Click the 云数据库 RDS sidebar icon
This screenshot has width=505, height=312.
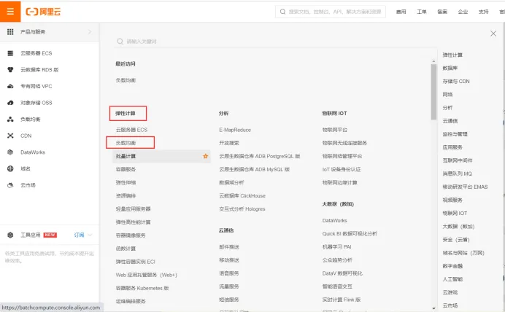tap(10, 69)
